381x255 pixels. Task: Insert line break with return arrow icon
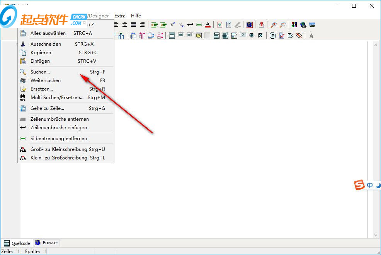coord(190,25)
